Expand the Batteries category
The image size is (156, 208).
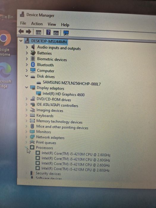pyautogui.click(x=27, y=53)
